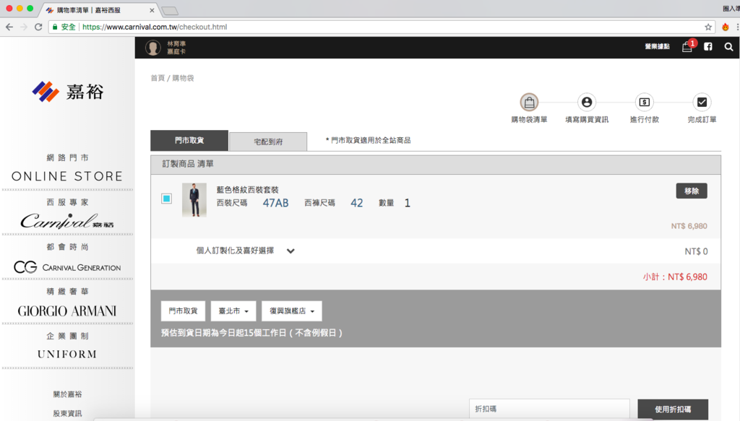Click the browser back arrow
Screen dimensions: 740x421
9,27
